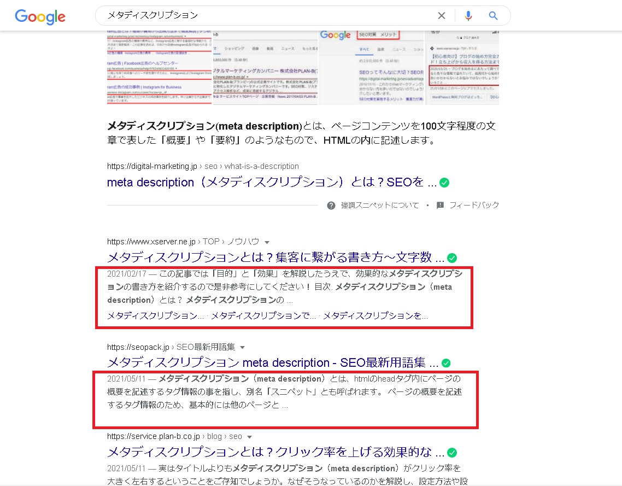Open the thumbnail showing SEO対策 メリット search

371,67
